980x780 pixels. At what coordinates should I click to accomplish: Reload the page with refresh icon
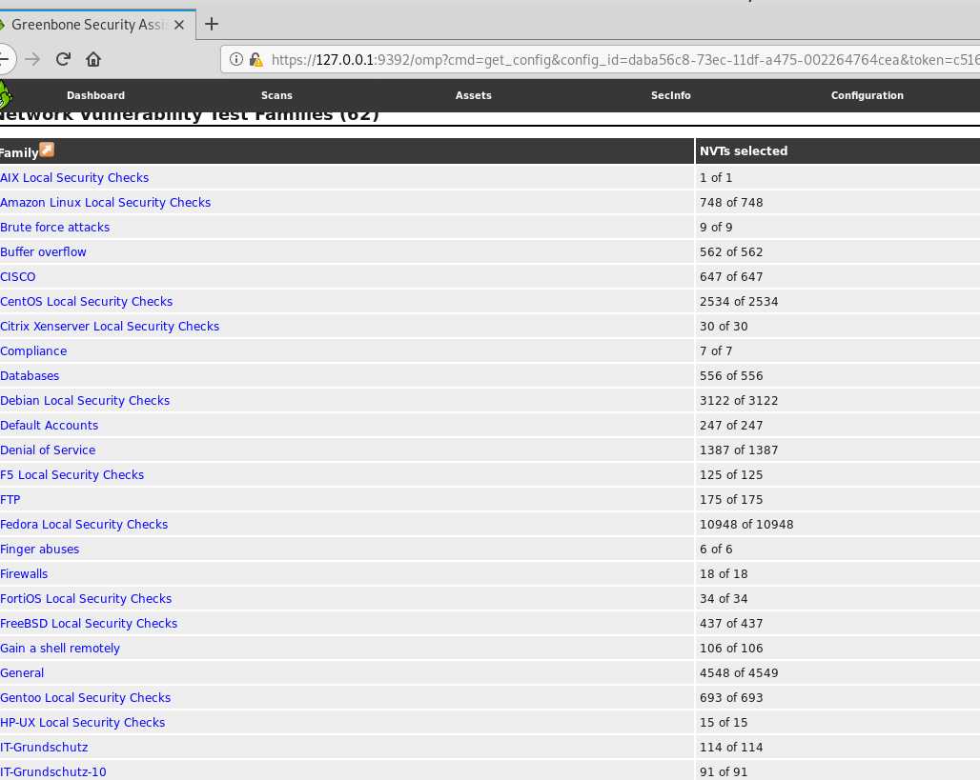click(x=63, y=59)
